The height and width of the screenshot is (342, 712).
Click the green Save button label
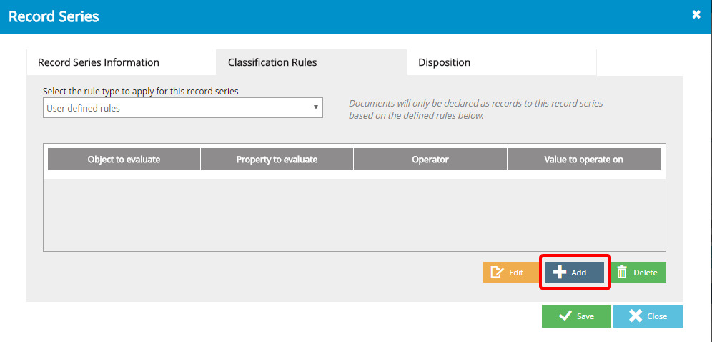click(x=585, y=316)
